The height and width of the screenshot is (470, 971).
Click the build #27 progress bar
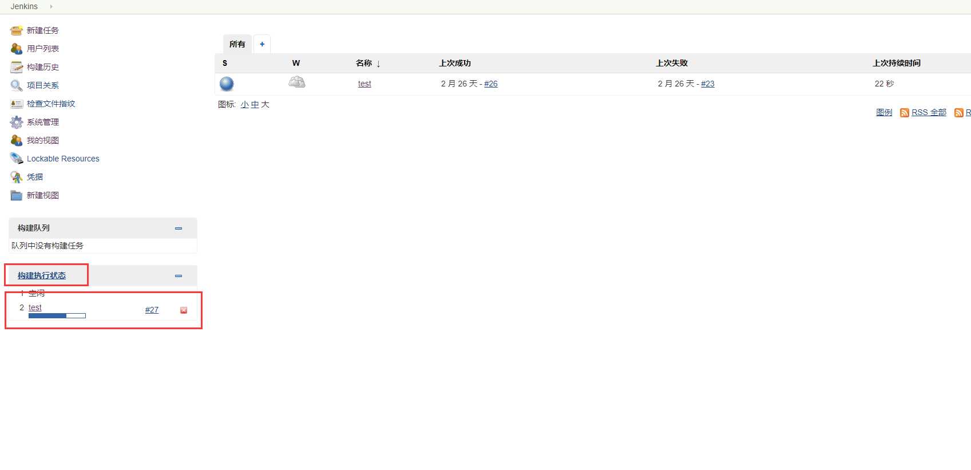click(57, 316)
